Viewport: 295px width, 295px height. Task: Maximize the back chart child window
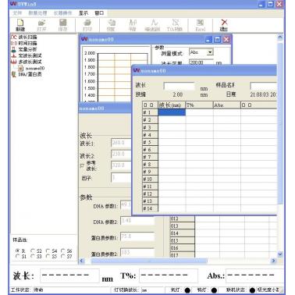217,40
